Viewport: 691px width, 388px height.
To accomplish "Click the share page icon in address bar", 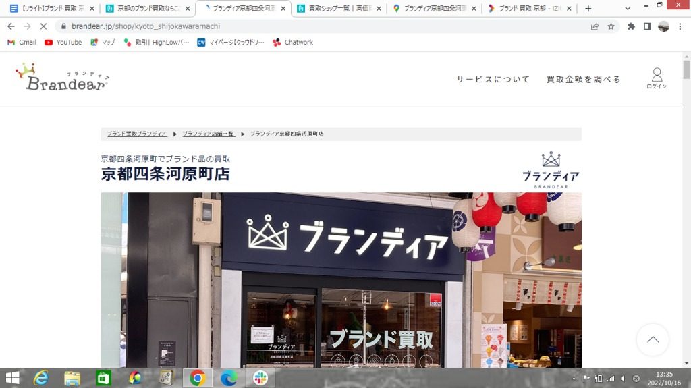I will point(595,26).
